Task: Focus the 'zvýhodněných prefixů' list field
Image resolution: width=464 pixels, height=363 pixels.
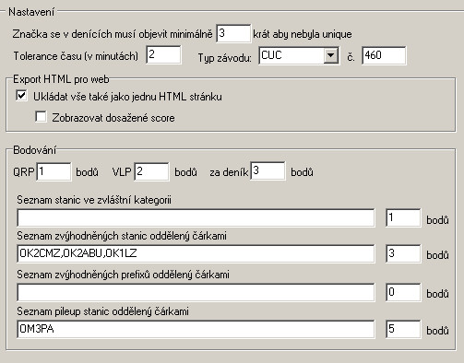Action: pyautogui.click(x=196, y=292)
